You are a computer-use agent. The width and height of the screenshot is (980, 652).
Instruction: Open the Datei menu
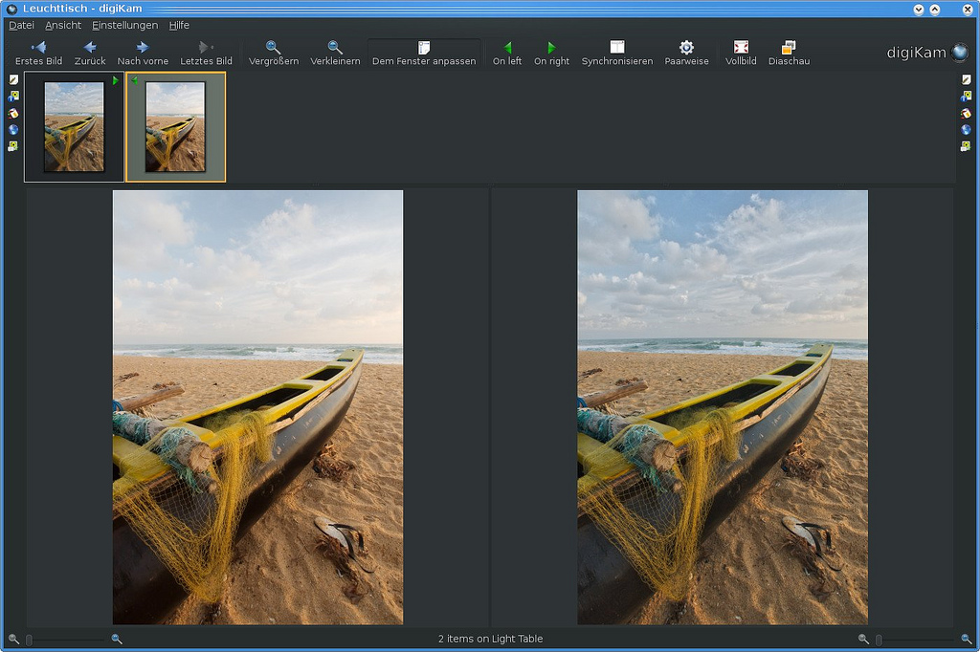click(21, 25)
